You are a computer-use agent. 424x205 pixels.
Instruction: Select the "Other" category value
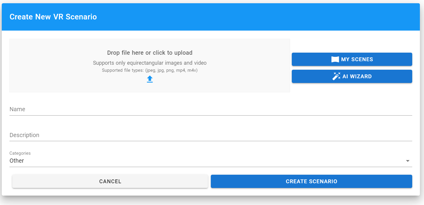tap(17, 161)
